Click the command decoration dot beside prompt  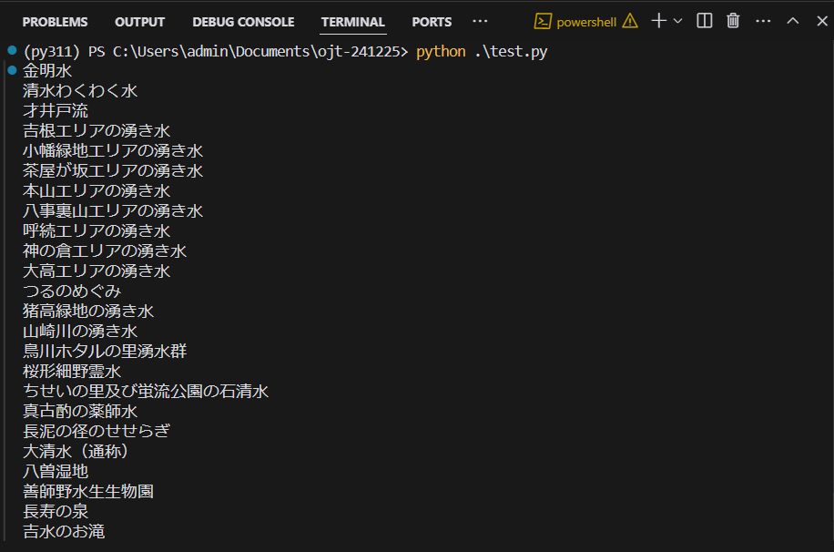click(x=12, y=50)
